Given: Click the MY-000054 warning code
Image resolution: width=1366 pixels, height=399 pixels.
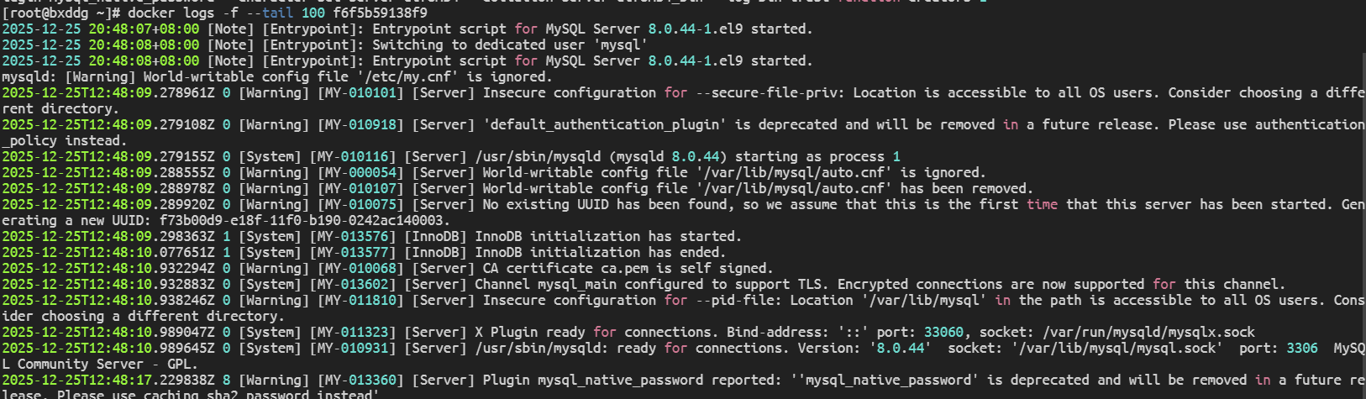Looking at the screenshot, I should pyautogui.click(x=360, y=172).
